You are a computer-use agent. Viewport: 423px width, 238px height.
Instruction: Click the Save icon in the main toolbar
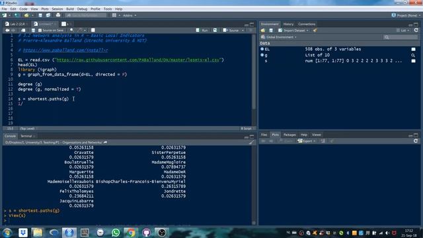coord(40,15)
